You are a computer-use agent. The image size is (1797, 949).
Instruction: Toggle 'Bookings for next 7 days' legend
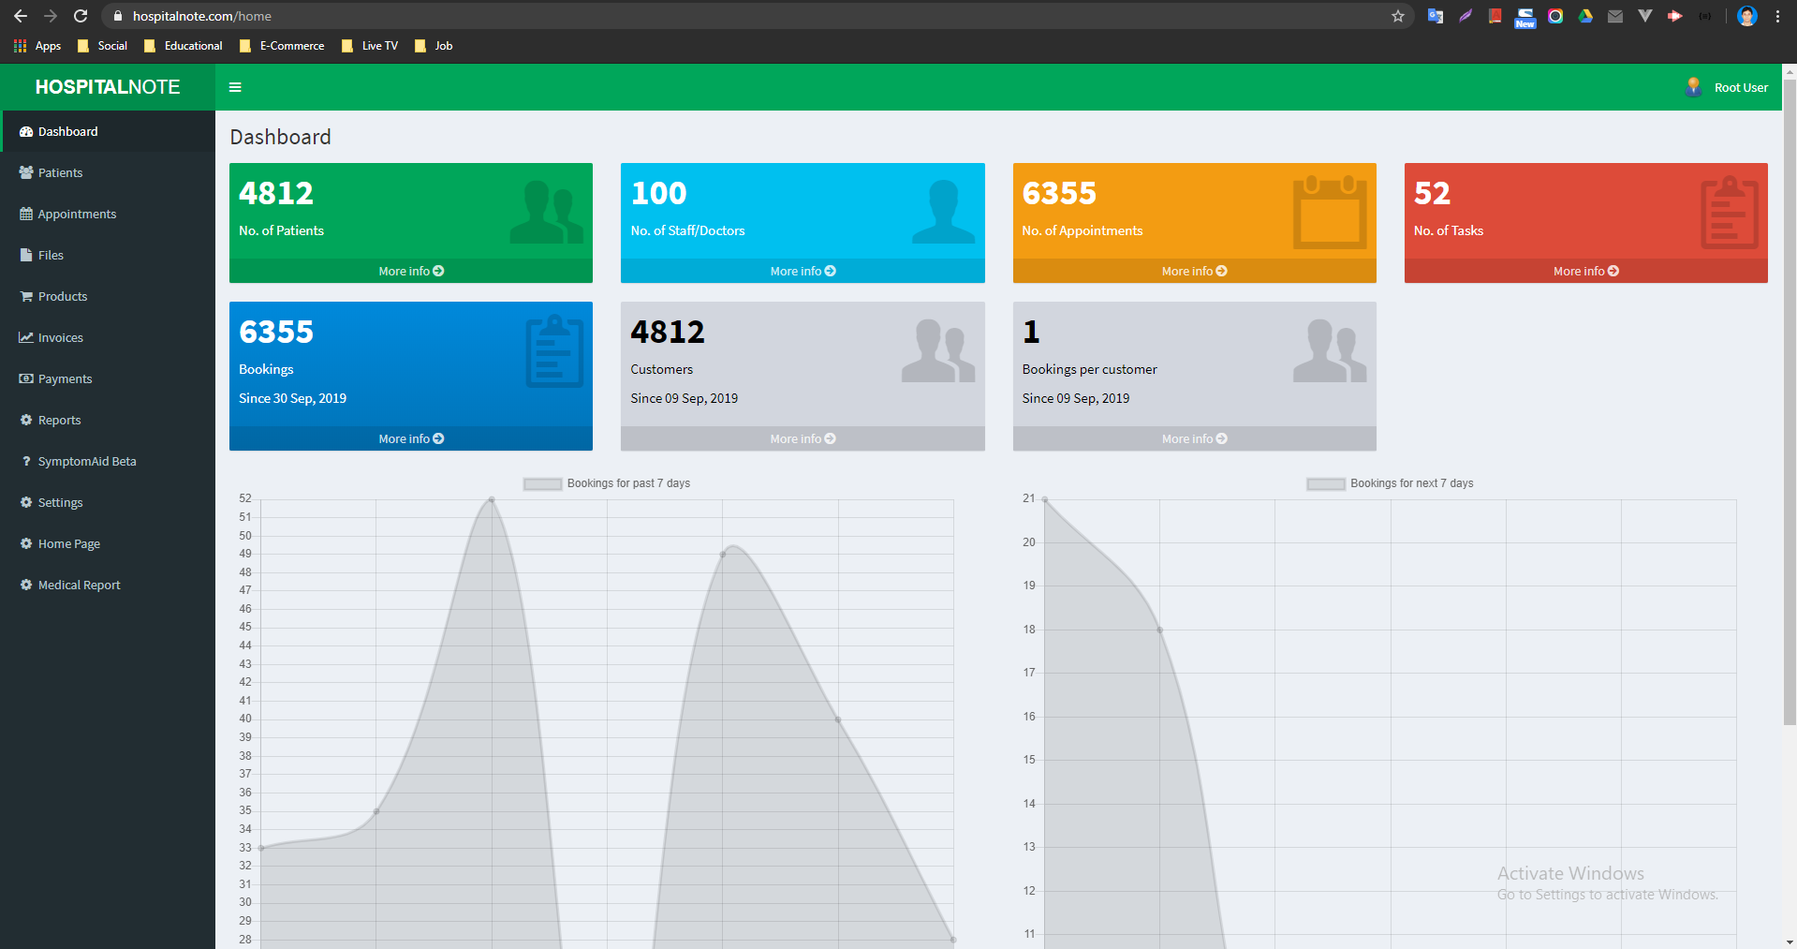pyautogui.click(x=1391, y=483)
